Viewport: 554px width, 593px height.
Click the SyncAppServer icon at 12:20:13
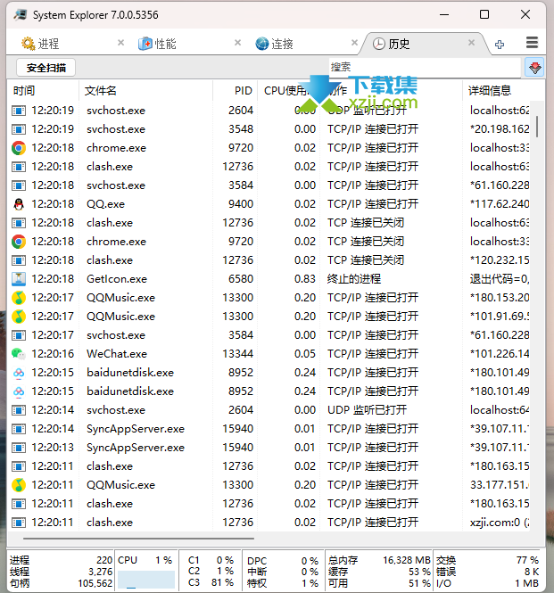[19, 448]
